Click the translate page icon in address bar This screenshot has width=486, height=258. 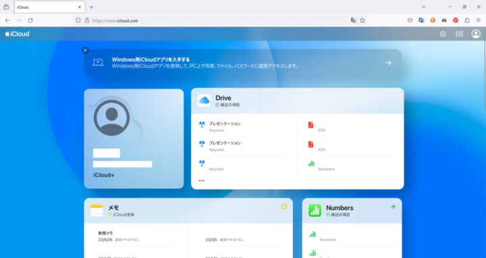(x=353, y=20)
